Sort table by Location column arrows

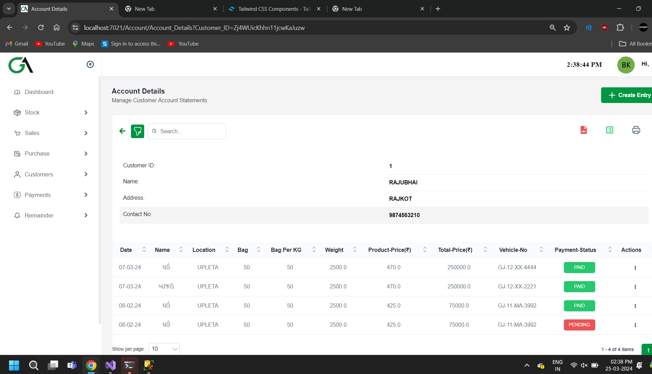(227, 250)
